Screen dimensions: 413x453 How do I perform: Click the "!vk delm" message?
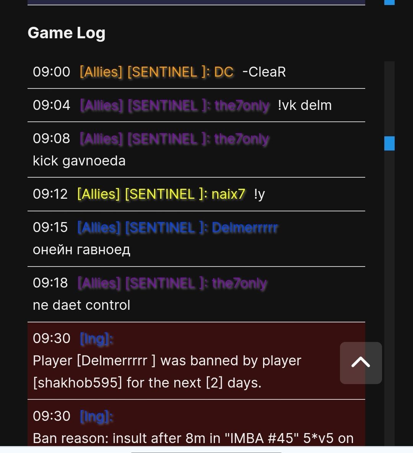[x=305, y=105]
